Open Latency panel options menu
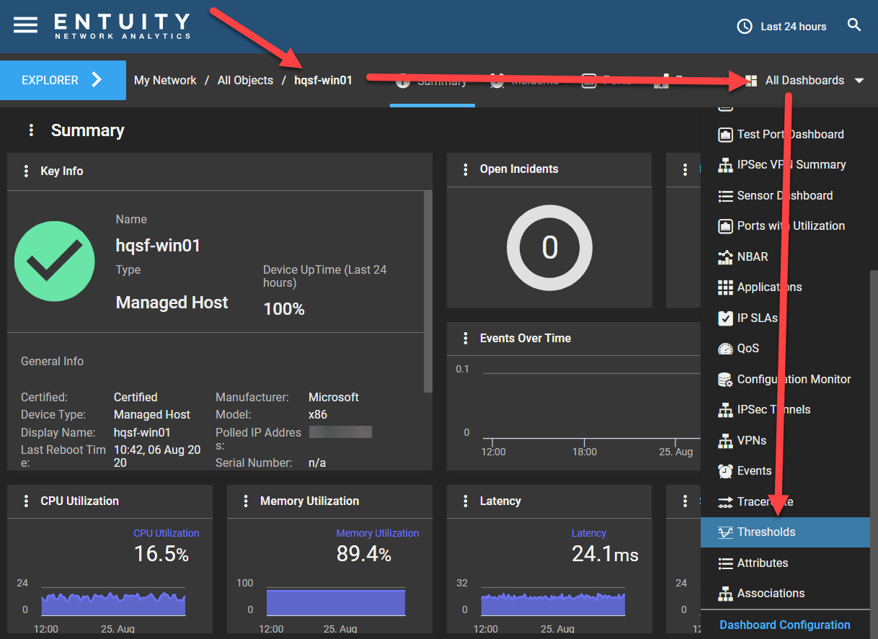 point(466,501)
